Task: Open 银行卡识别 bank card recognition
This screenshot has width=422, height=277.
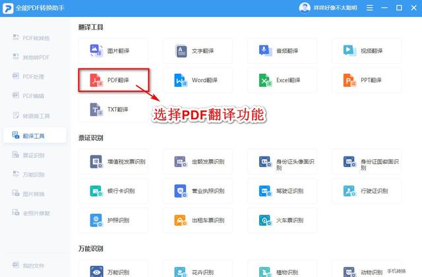Action: (113, 191)
